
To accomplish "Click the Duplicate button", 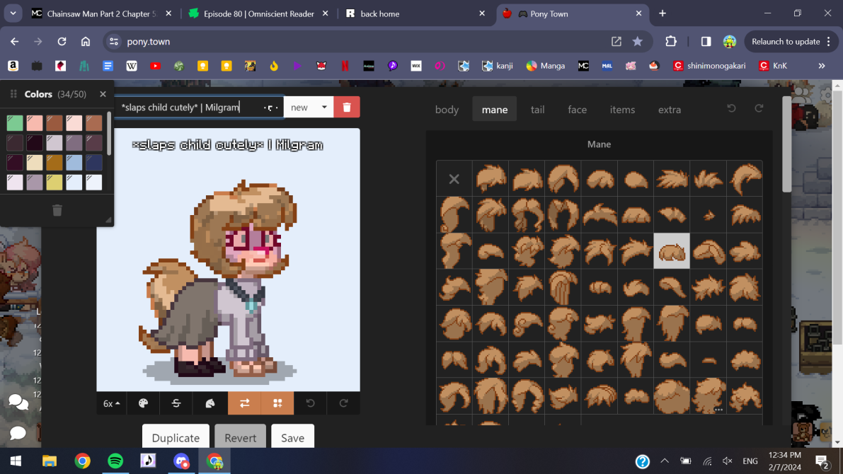I will [x=176, y=438].
